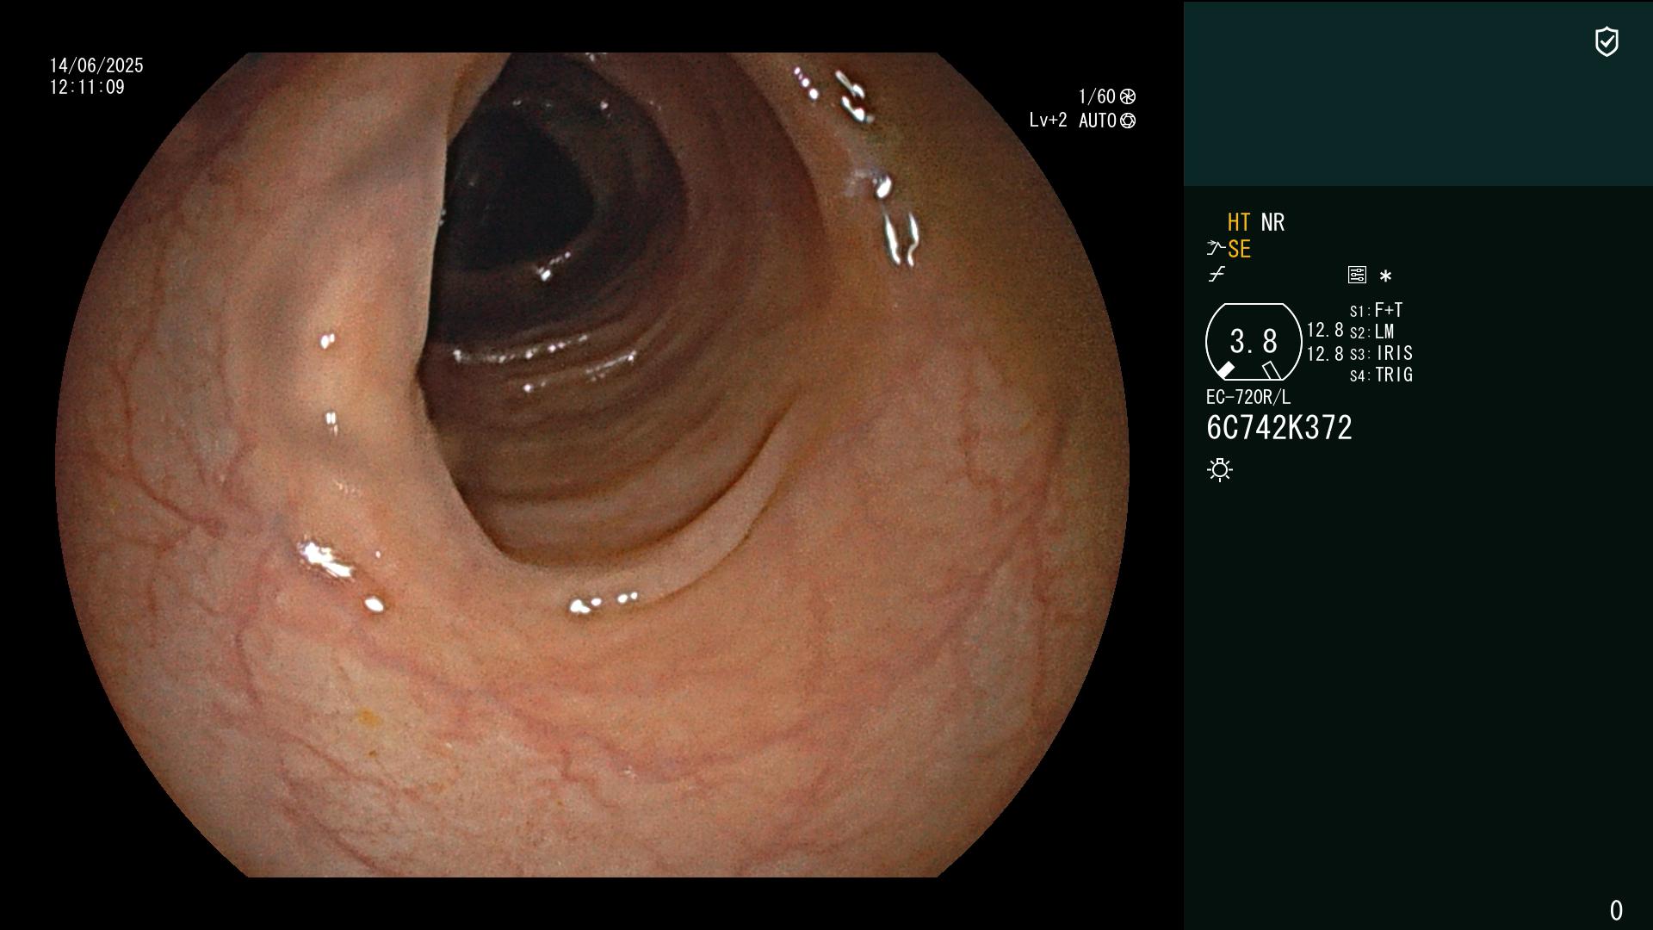Click the endoscopic live image view
Screen dimensions: 1653x930
click(x=592, y=465)
